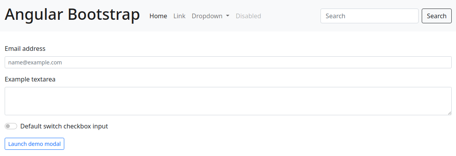
Task: Expand the Dropdown navbar menu
Action: coord(210,16)
